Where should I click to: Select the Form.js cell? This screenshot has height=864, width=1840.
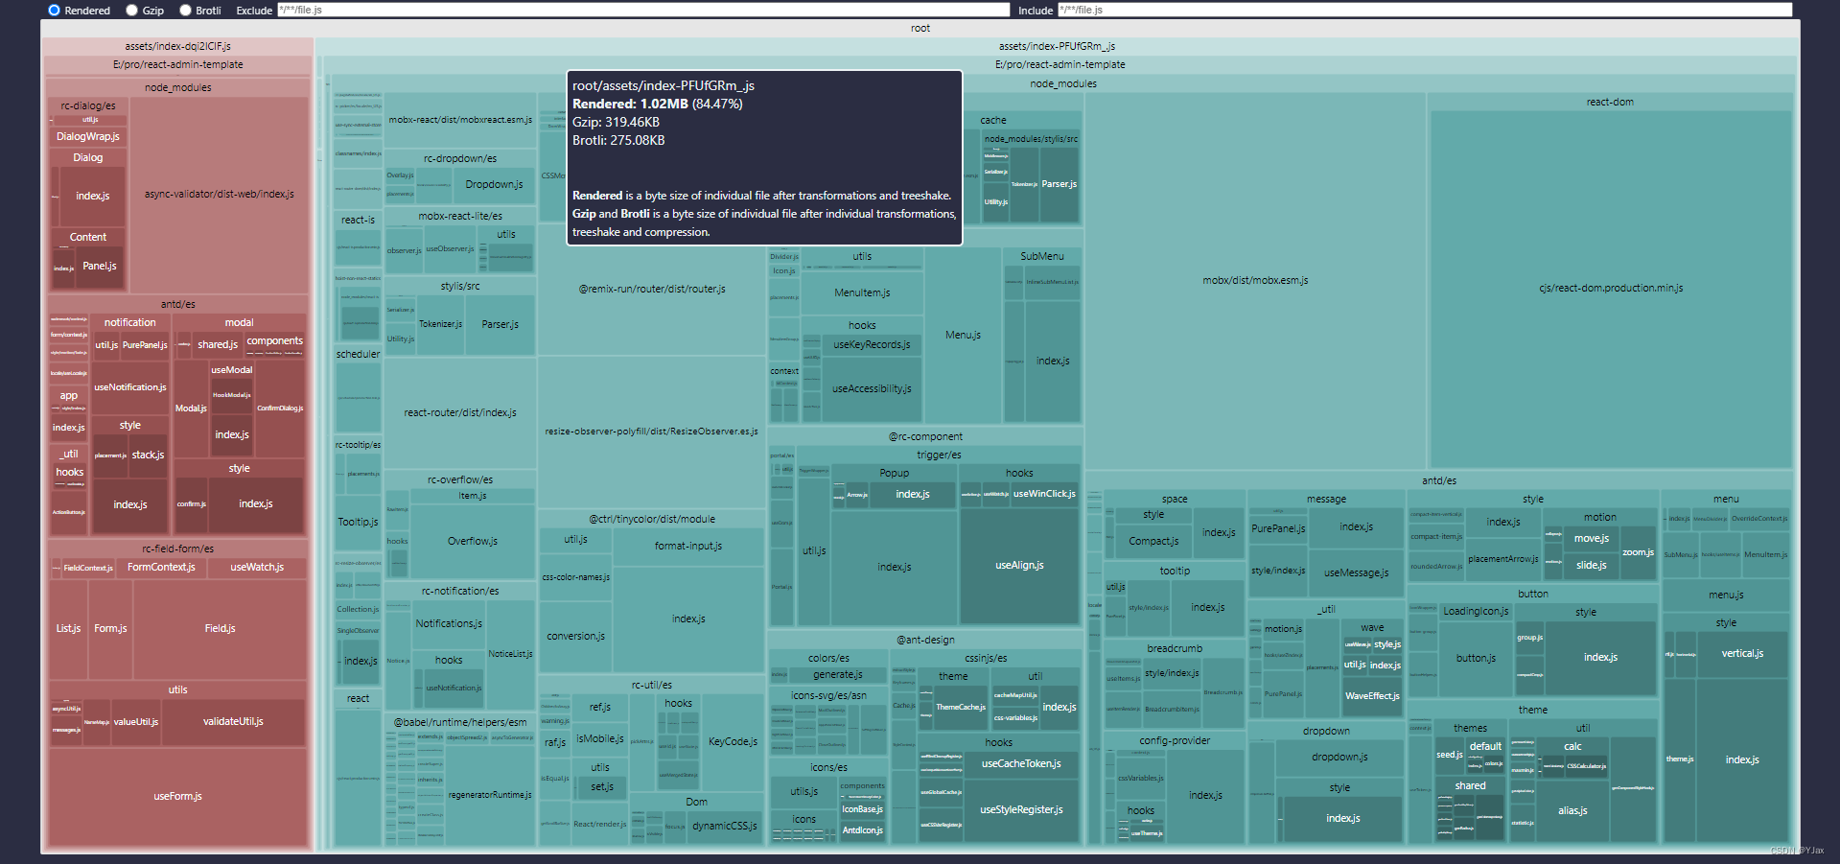point(110,629)
